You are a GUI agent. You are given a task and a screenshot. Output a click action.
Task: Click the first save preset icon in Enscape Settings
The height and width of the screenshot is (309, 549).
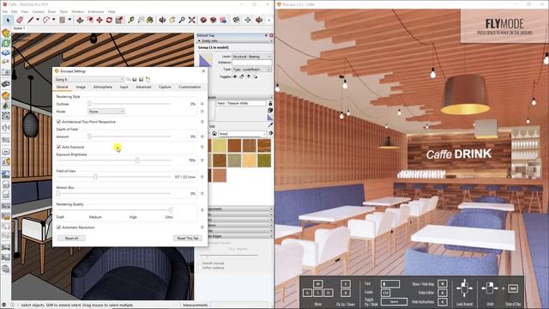(x=135, y=80)
